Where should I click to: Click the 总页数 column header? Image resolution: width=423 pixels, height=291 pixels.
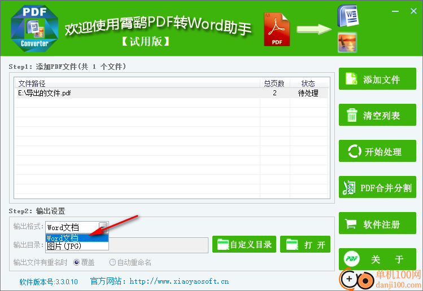275,83
